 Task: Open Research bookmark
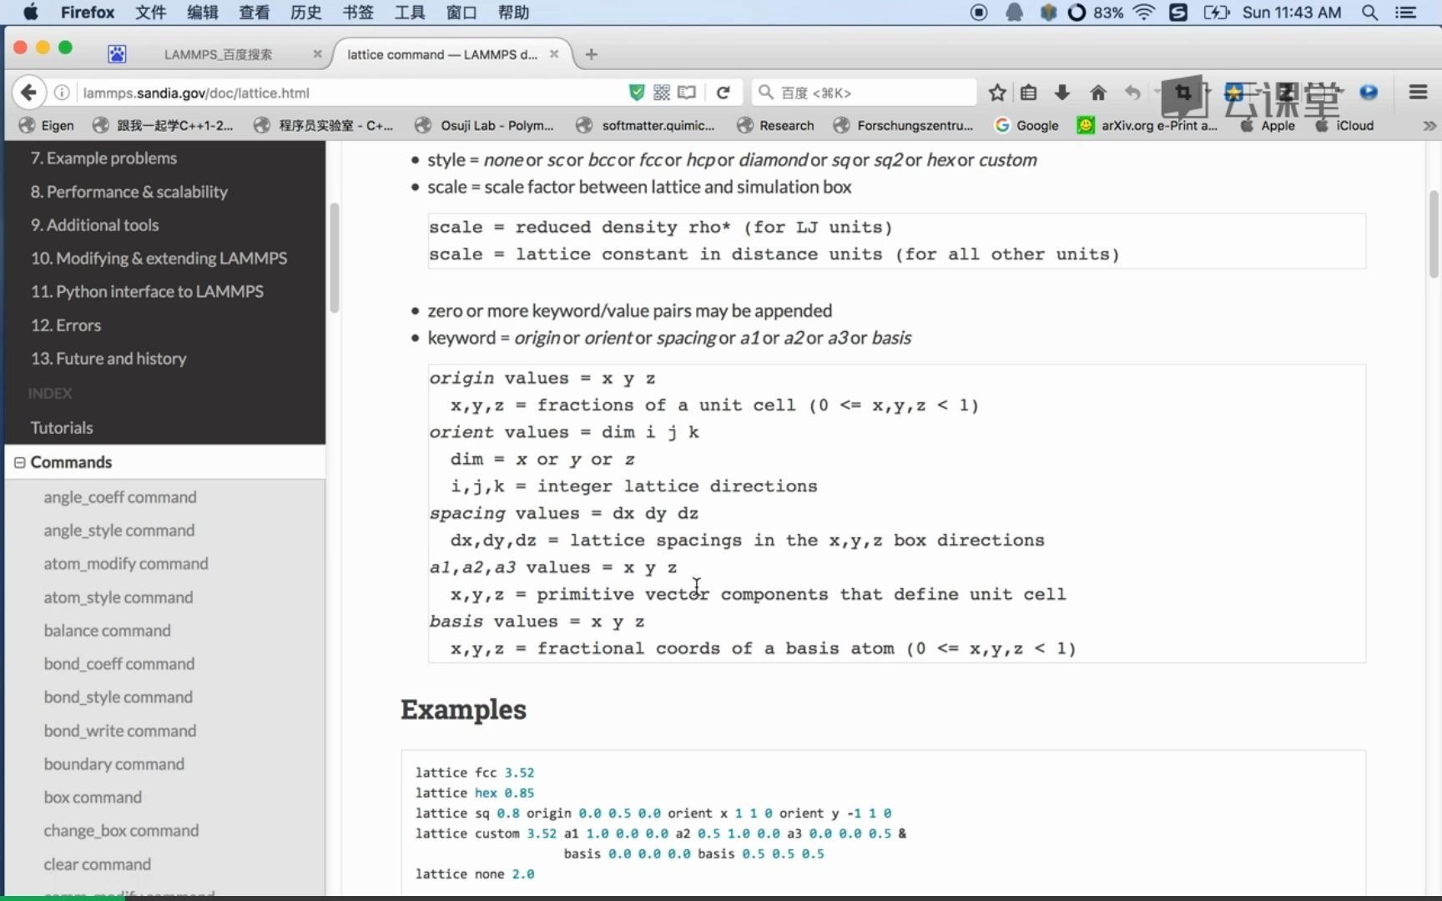tap(775, 126)
